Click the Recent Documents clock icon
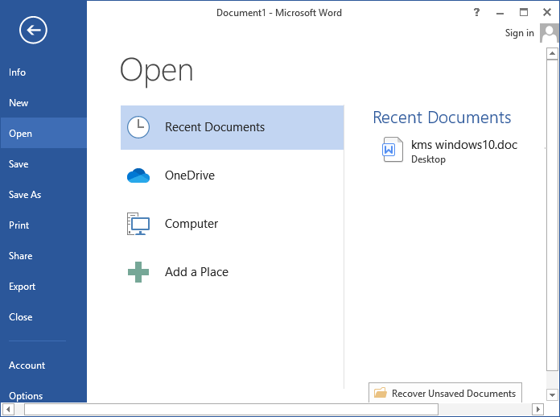Image resolution: width=560 pixels, height=417 pixels. (x=138, y=127)
